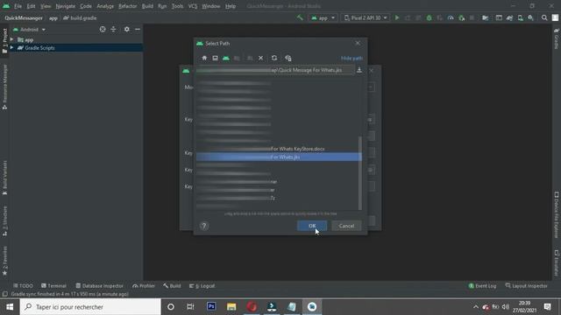Viewport: 561px width, 315px height.
Task: Click the path field ending in Whats.jks
Action: [274, 70]
